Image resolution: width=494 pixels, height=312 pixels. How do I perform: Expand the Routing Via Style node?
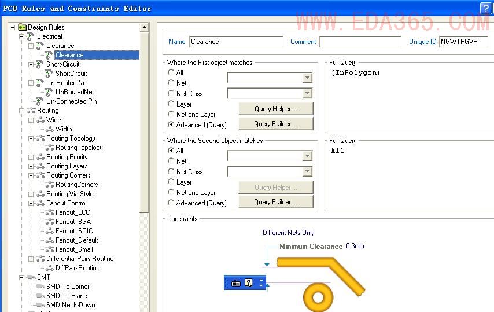(31, 194)
